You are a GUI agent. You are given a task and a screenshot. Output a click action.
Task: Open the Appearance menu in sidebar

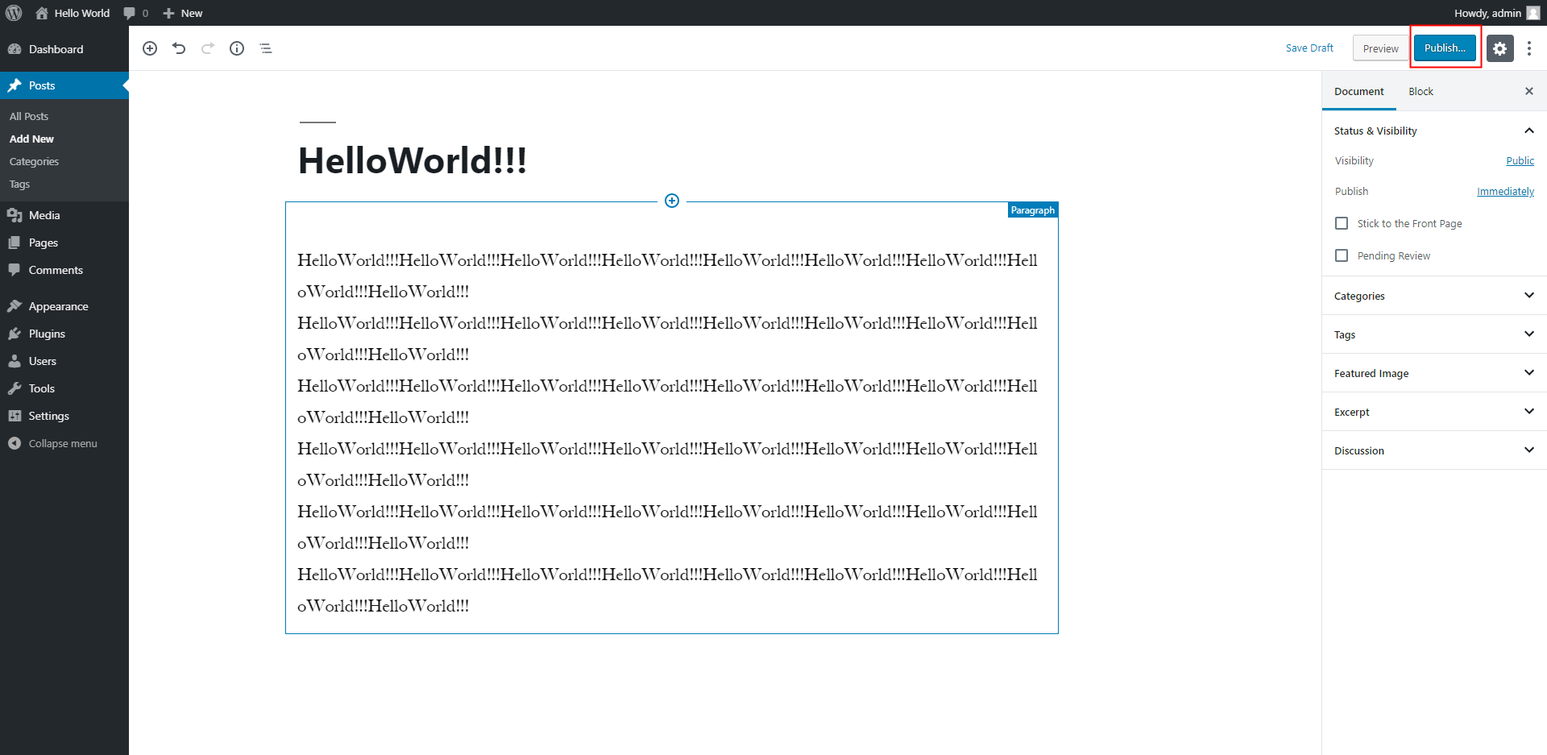(x=58, y=306)
